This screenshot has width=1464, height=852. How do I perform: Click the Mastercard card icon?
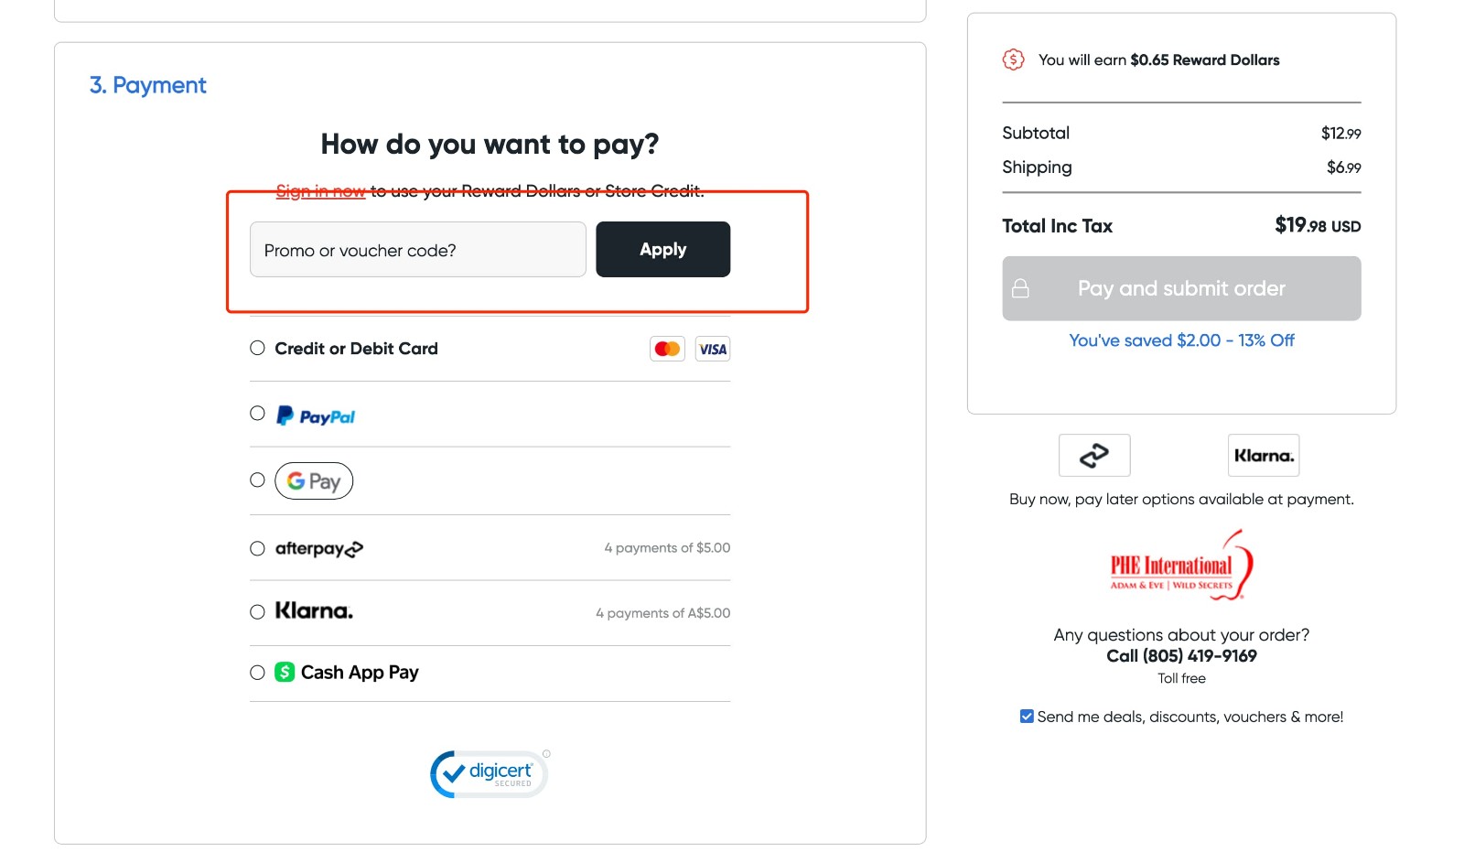point(667,348)
